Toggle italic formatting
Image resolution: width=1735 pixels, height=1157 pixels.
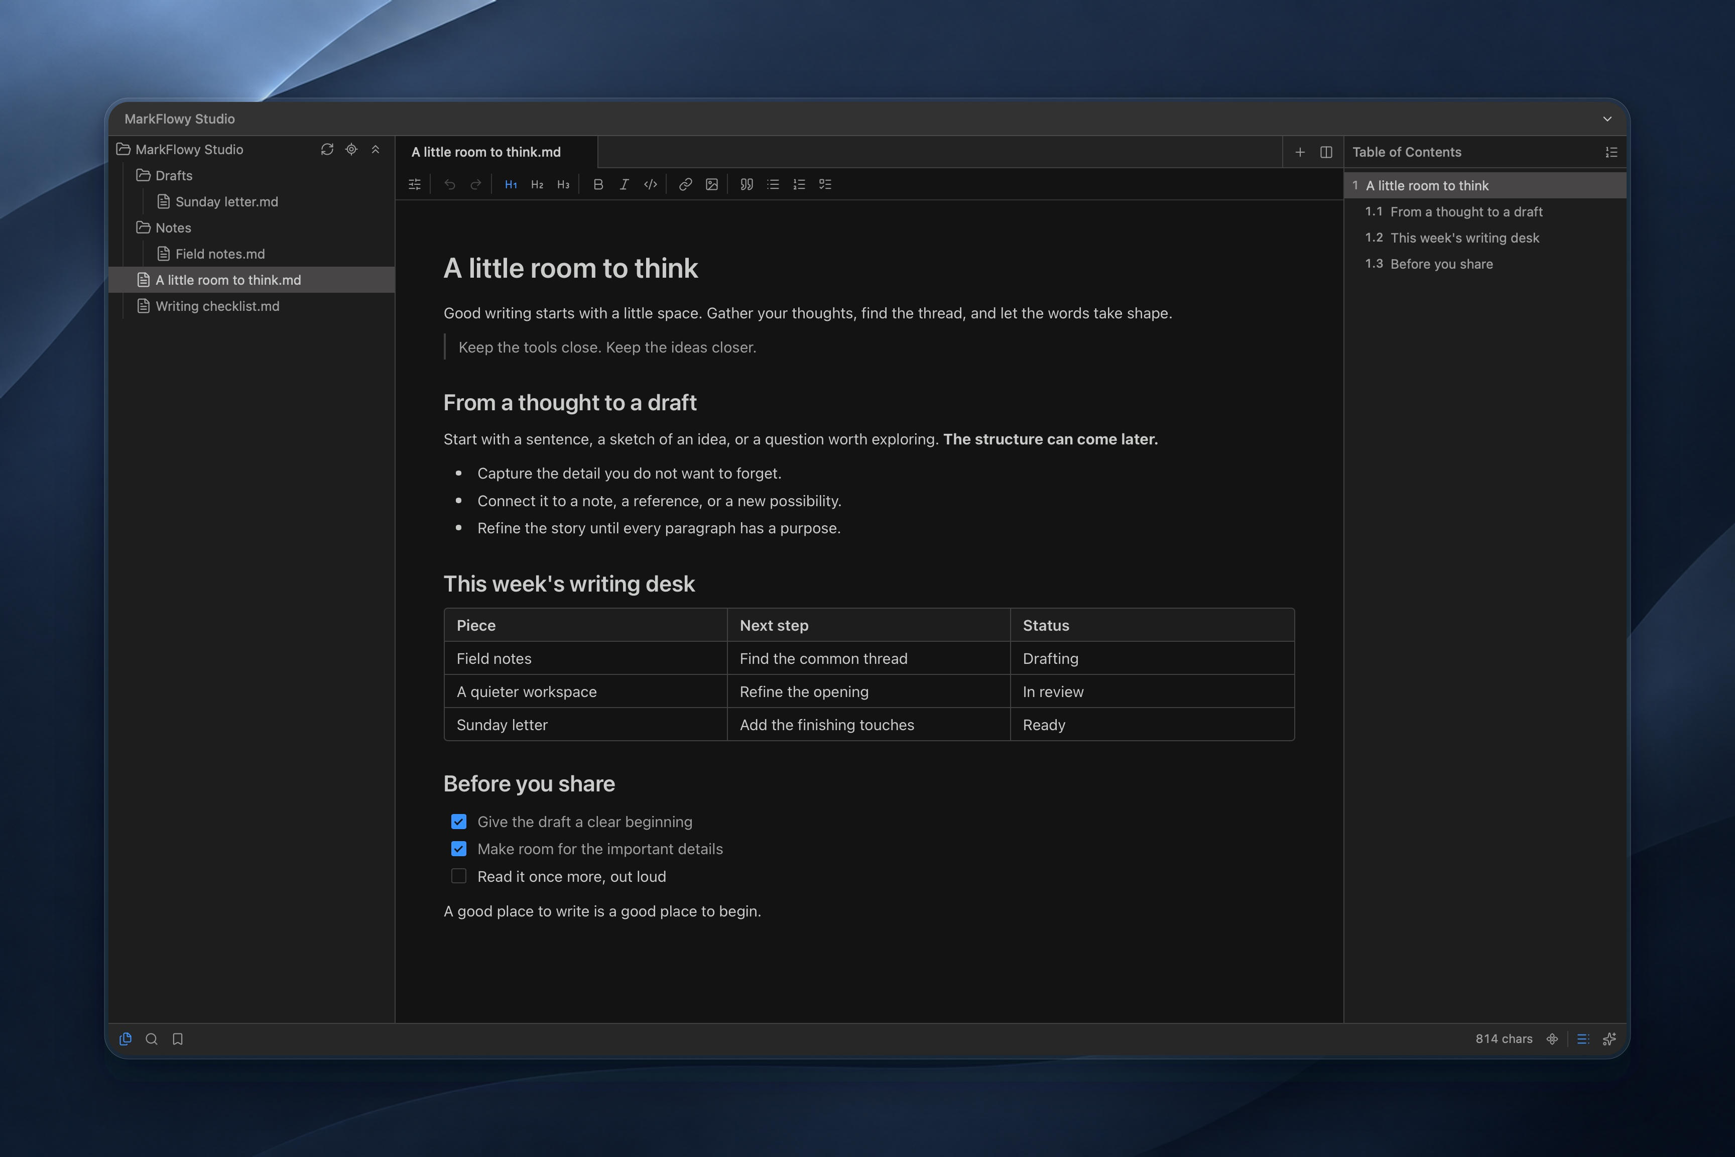pos(624,184)
